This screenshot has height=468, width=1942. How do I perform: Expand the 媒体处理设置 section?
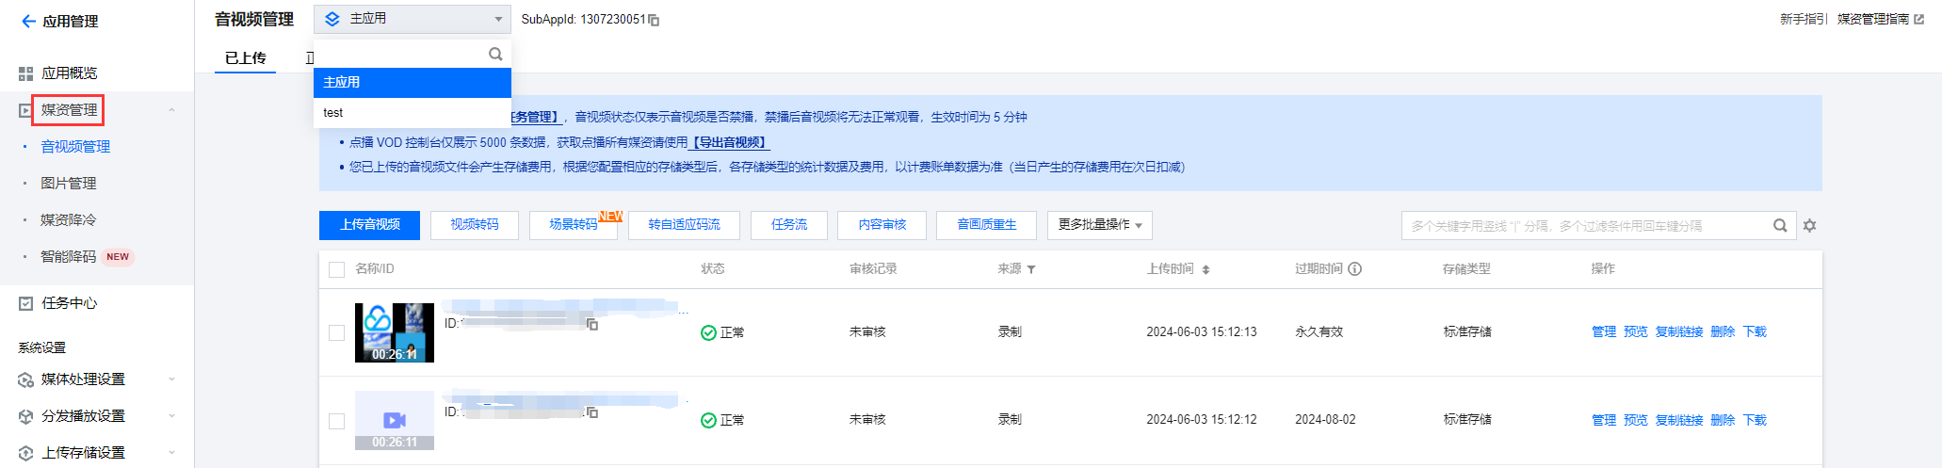pyautogui.click(x=171, y=379)
